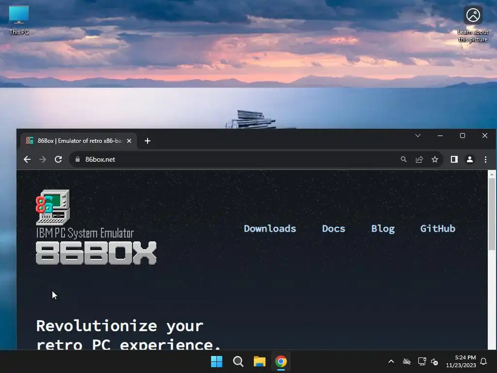
Task: Go to the GitHub link
Action: point(438,229)
